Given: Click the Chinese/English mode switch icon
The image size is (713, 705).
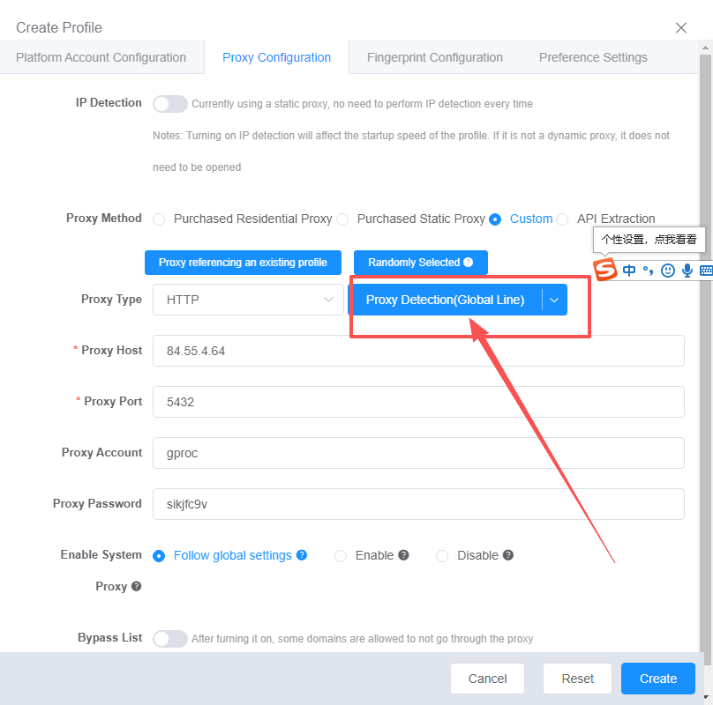Looking at the screenshot, I should (629, 271).
